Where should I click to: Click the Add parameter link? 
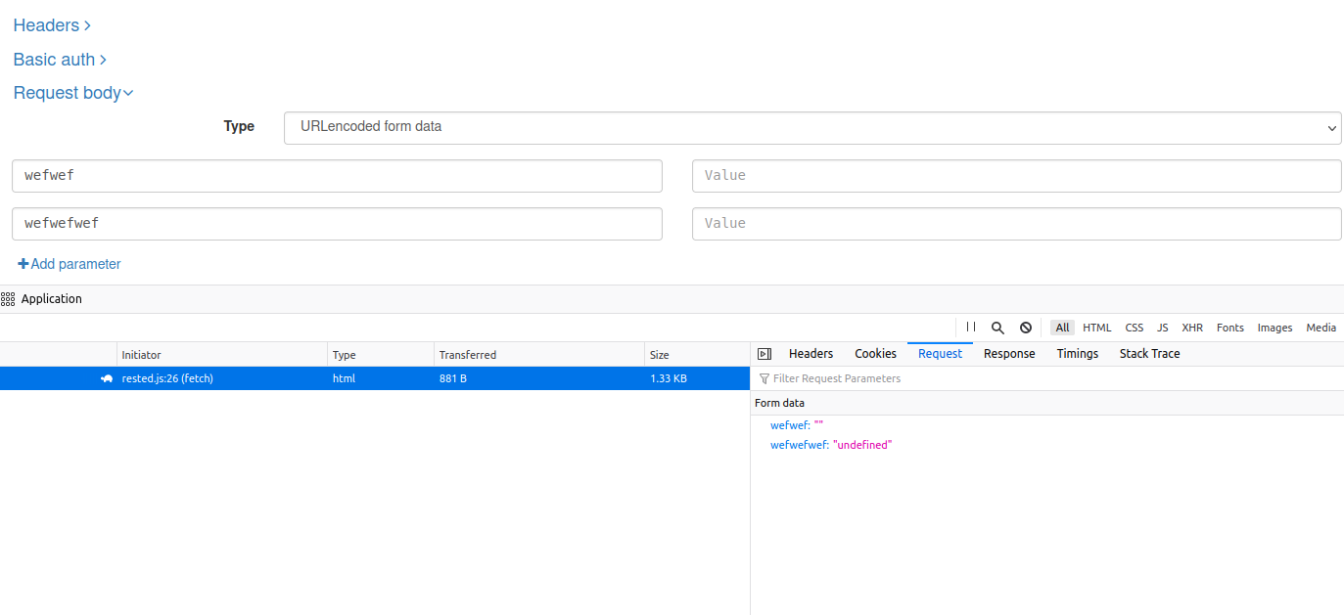tap(70, 264)
